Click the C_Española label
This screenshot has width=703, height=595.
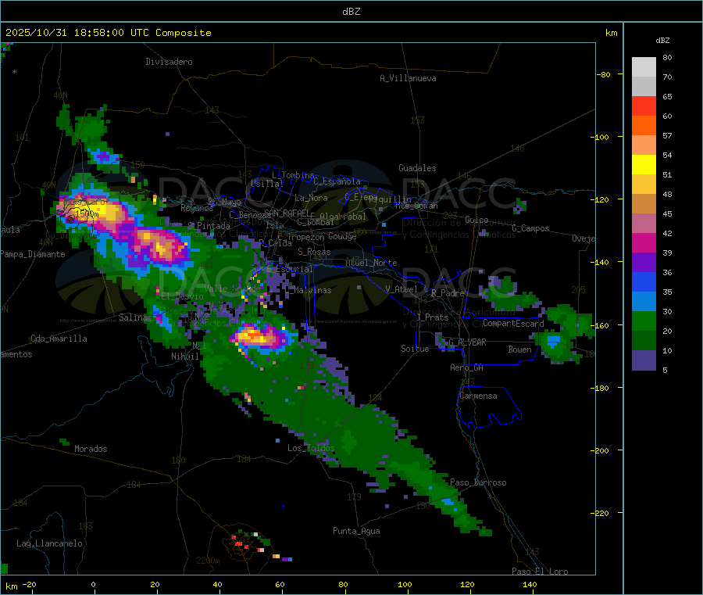click(x=337, y=181)
